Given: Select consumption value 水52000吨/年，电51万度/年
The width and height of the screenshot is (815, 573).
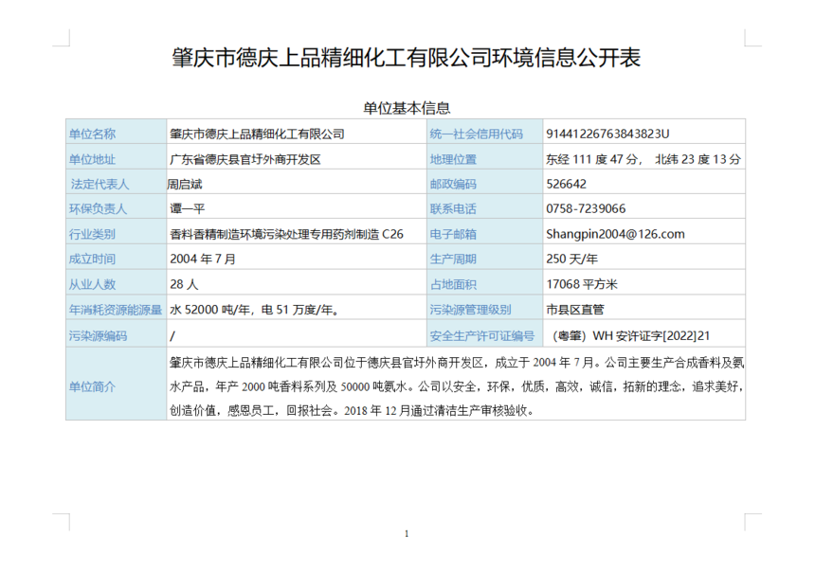Looking at the screenshot, I should coord(255,310).
